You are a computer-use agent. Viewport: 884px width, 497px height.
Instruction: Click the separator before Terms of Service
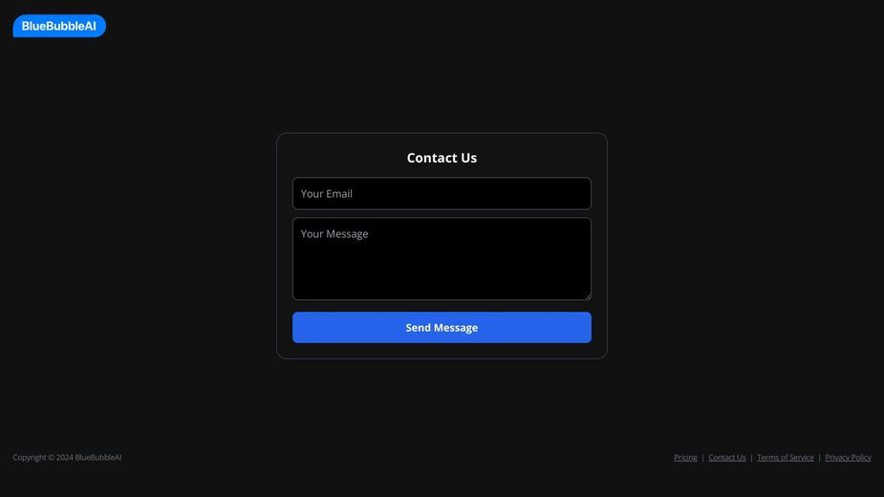click(x=751, y=458)
